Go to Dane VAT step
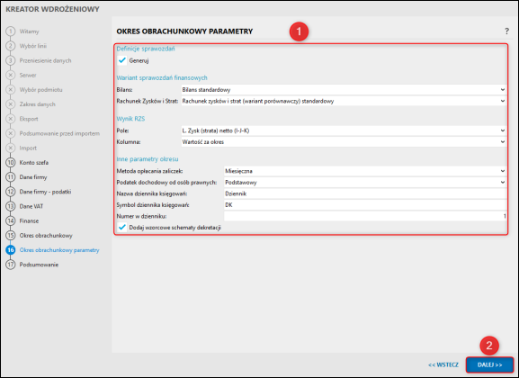 pyautogui.click(x=31, y=206)
